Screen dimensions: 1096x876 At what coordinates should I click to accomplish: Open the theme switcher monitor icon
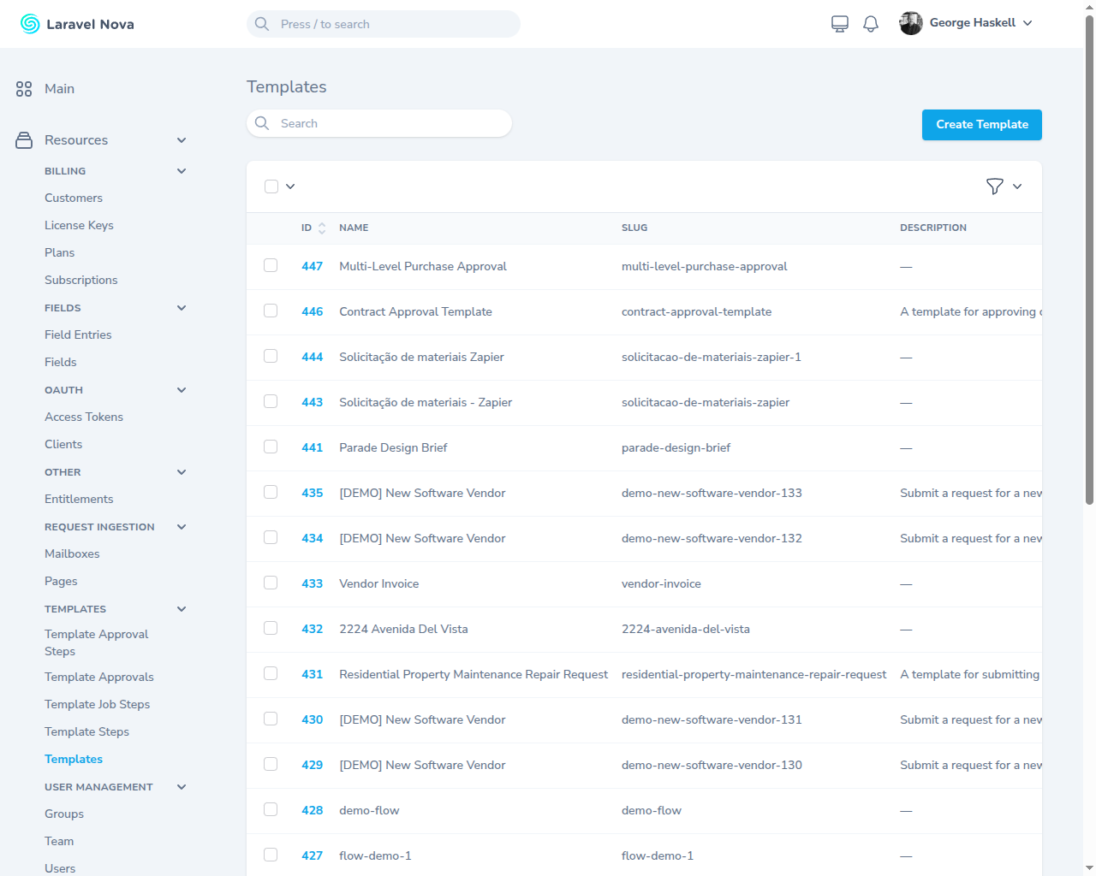tap(840, 24)
